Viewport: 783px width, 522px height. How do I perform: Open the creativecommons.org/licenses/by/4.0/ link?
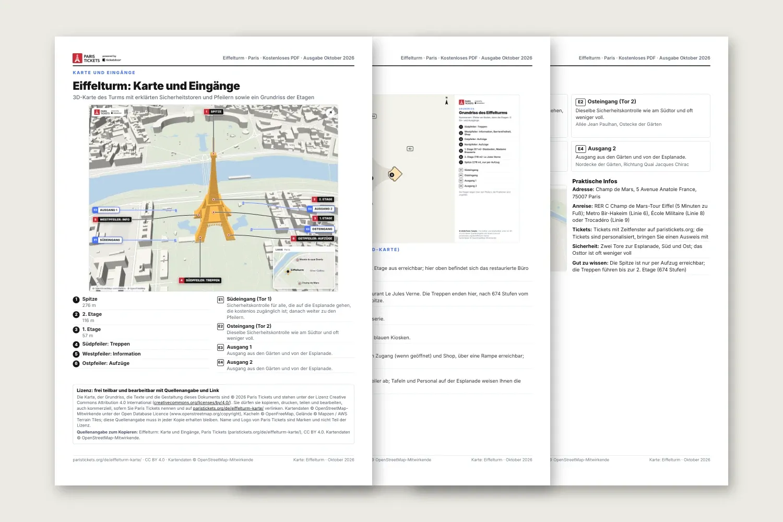click(192, 402)
